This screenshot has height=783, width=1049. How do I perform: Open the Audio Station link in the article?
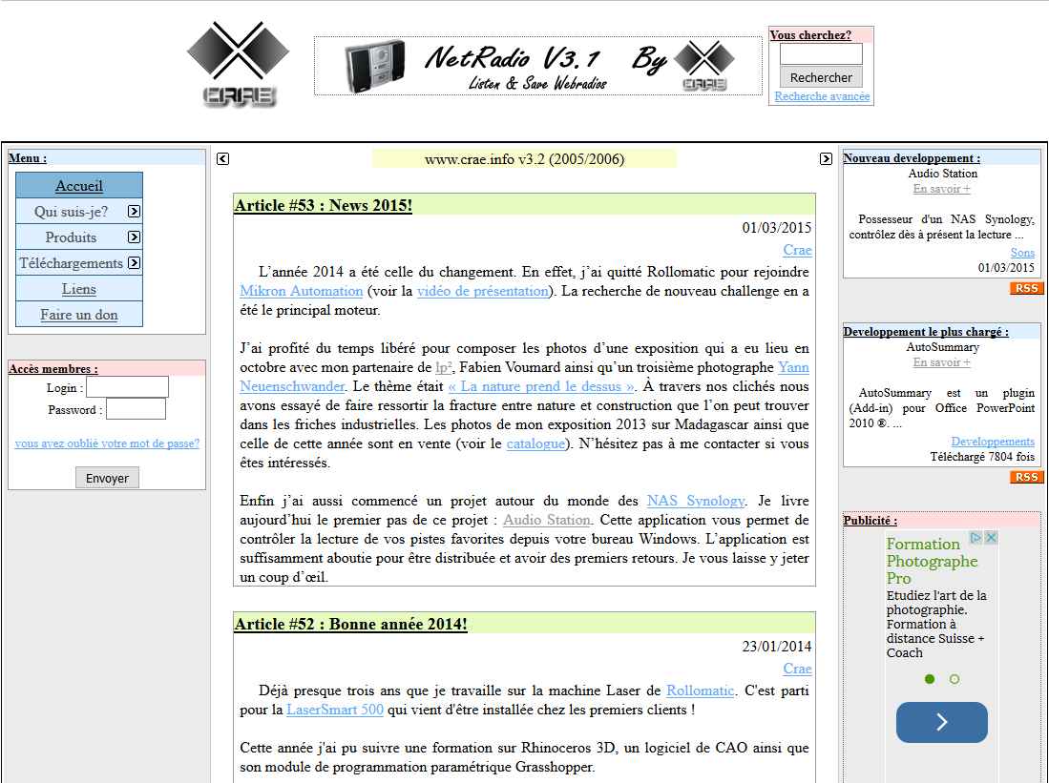(x=547, y=520)
